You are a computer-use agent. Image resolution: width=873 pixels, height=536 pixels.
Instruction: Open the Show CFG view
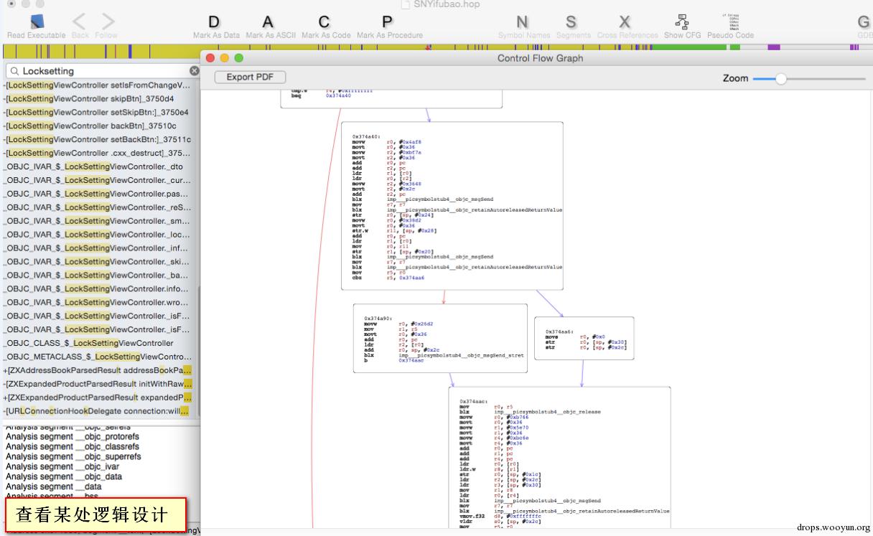click(x=682, y=22)
